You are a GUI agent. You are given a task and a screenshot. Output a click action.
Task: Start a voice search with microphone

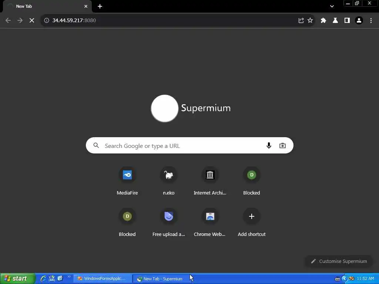[x=269, y=145]
